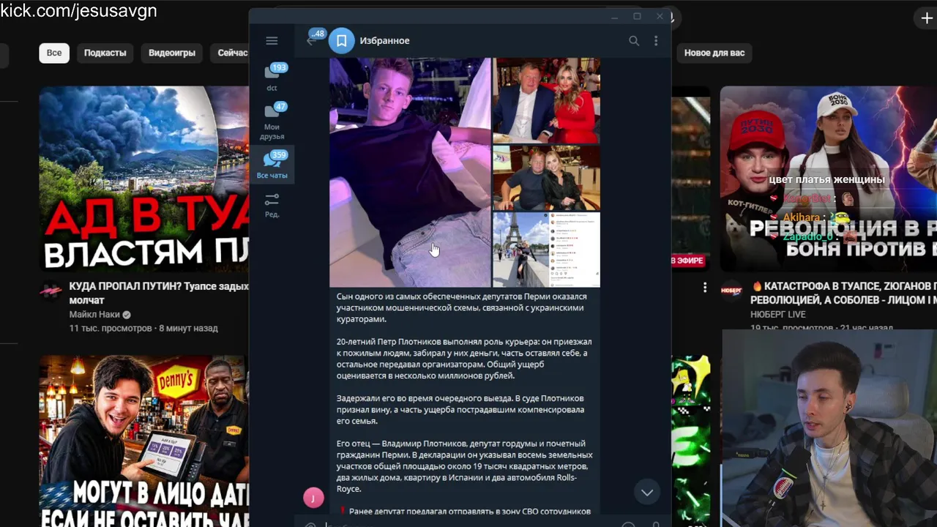Viewport: 937px width, 527px height.
Task: Jump to bottom with the down-chevron button
Action: tap(647, 493)
